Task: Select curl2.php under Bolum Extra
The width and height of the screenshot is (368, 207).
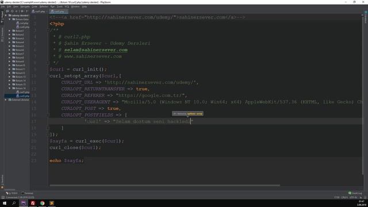Action: [x=23, y=27]
